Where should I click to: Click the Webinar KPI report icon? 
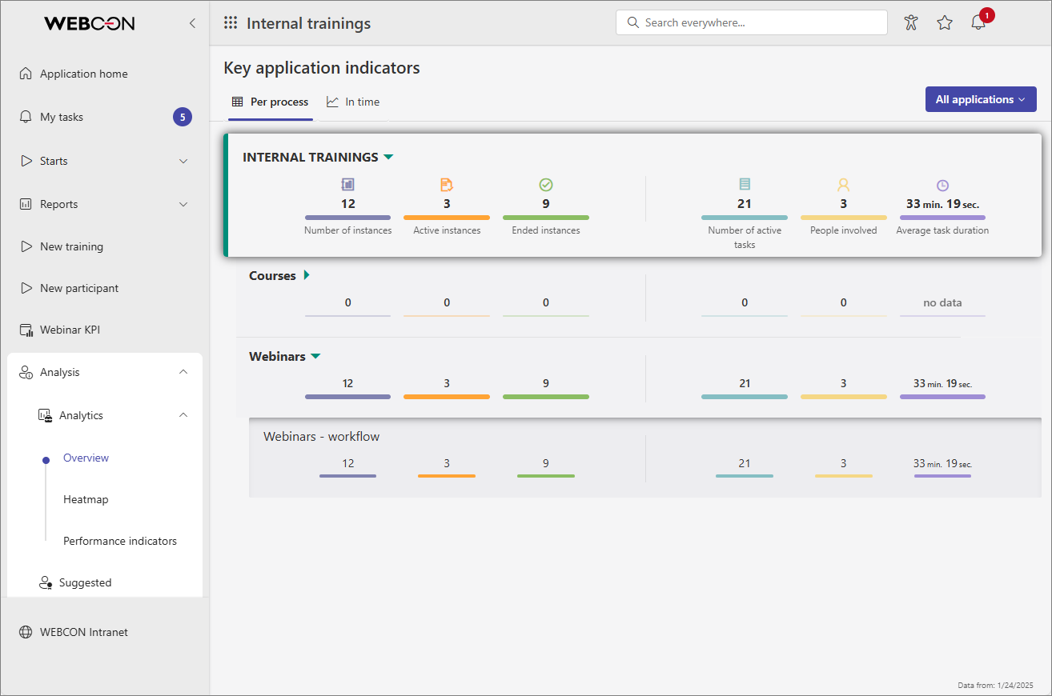coord(26,330)
